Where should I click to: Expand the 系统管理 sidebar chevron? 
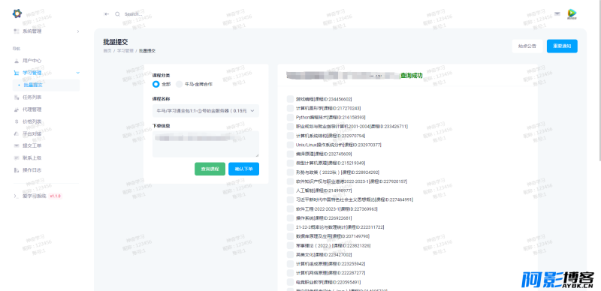click(78, 31)
